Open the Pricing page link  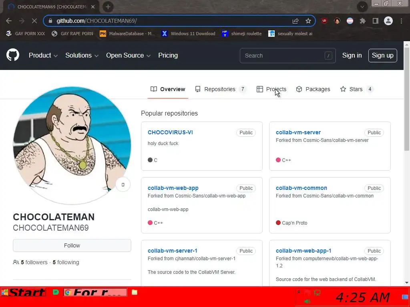point(168,55)
